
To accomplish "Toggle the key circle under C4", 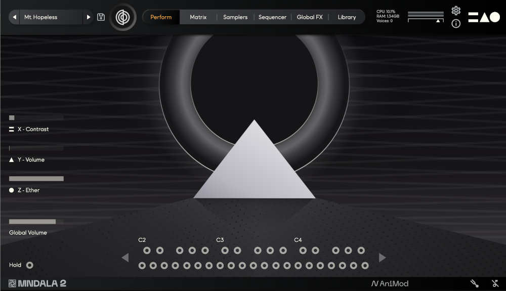I will (298, 265).
